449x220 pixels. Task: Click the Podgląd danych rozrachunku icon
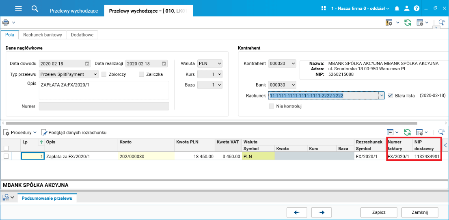point(44,132)
